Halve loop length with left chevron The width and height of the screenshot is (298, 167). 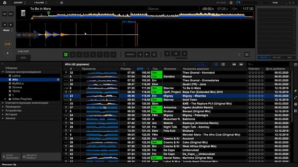click(167, 54)
